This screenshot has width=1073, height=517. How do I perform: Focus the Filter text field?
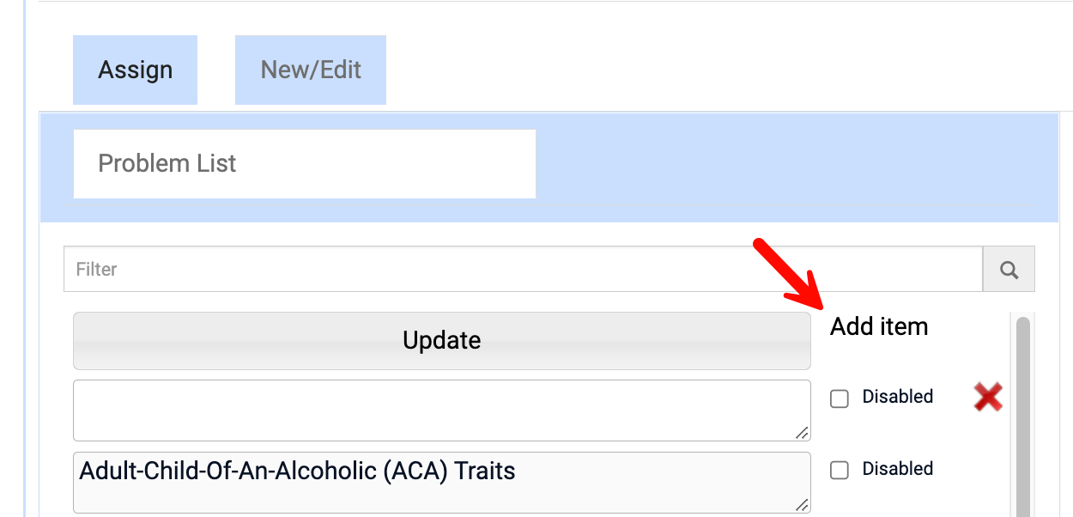pyautogui.click(x=522, y=270)
